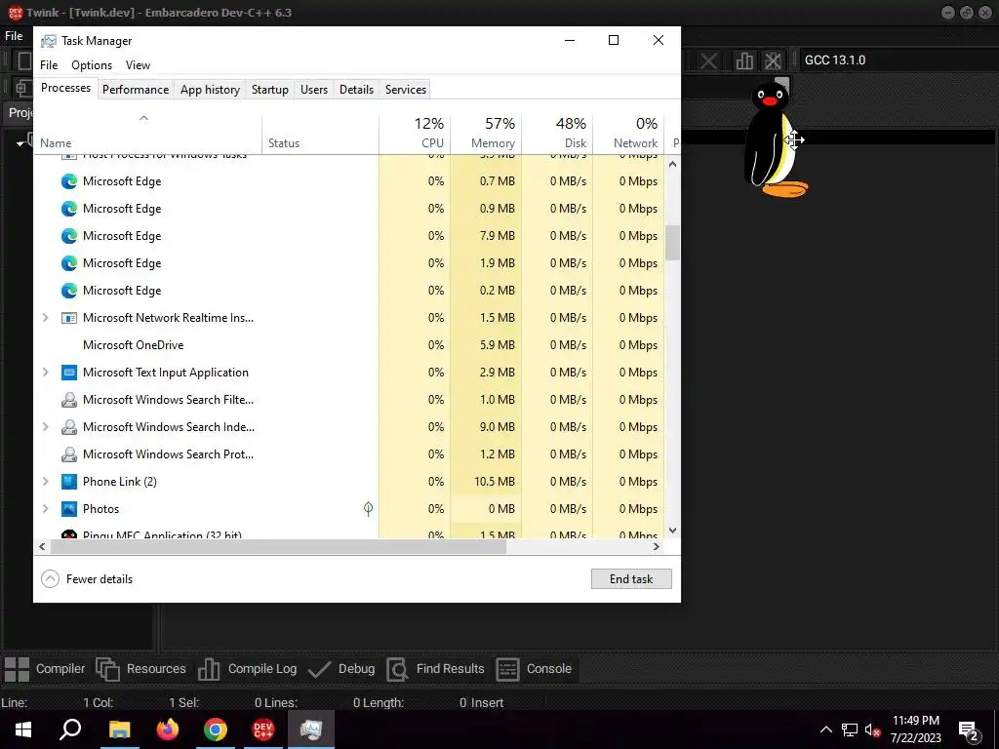The height and width of the screenshot is (749, 999).
Task: Expand Microsoft Text Input Application row
Action: pos(45,372)
